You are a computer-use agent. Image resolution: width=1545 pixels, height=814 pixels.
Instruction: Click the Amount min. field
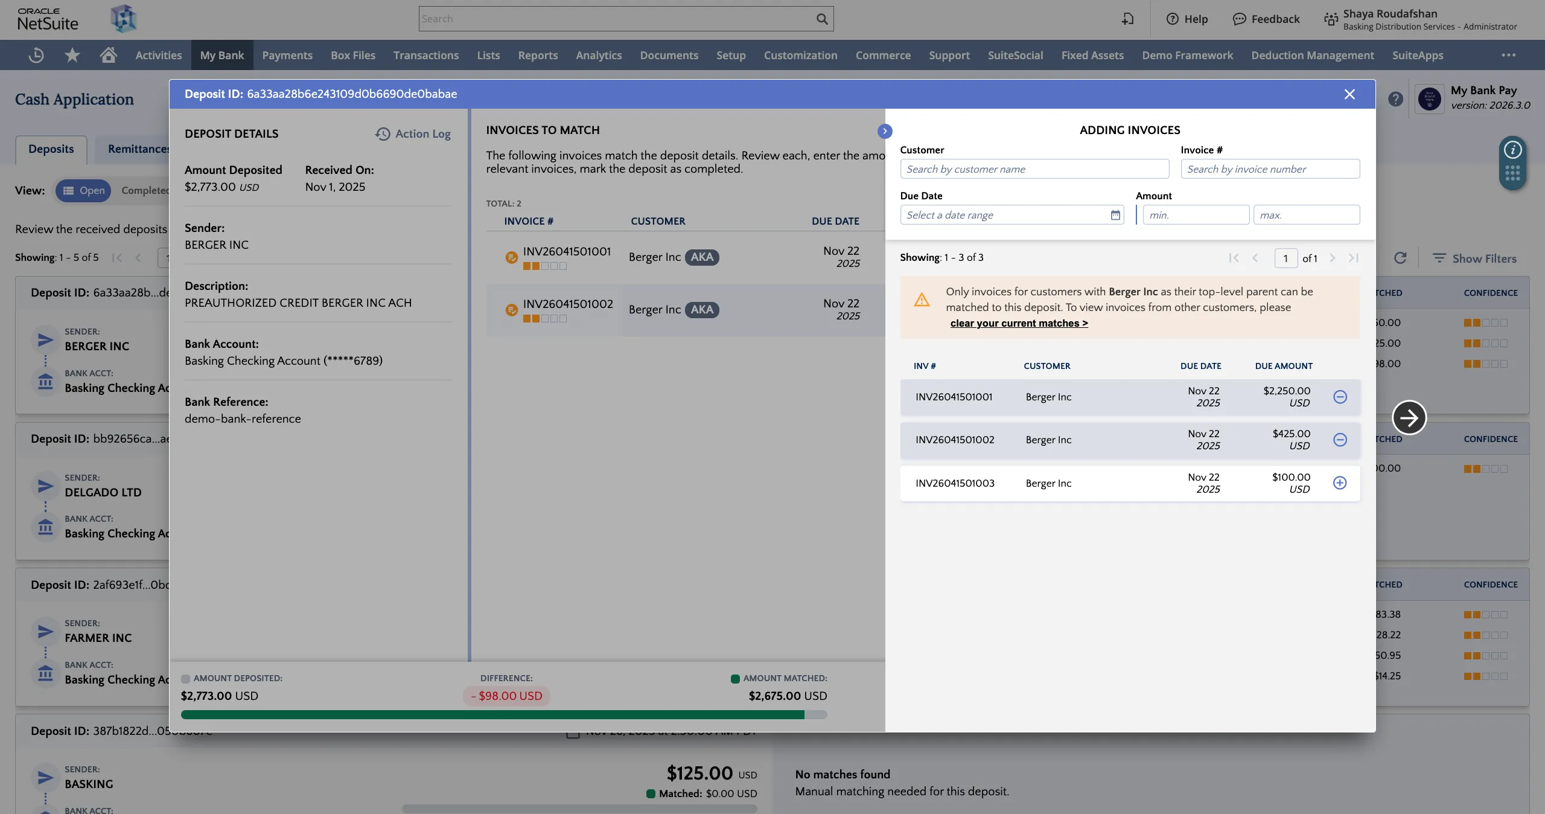[1196, 215]
